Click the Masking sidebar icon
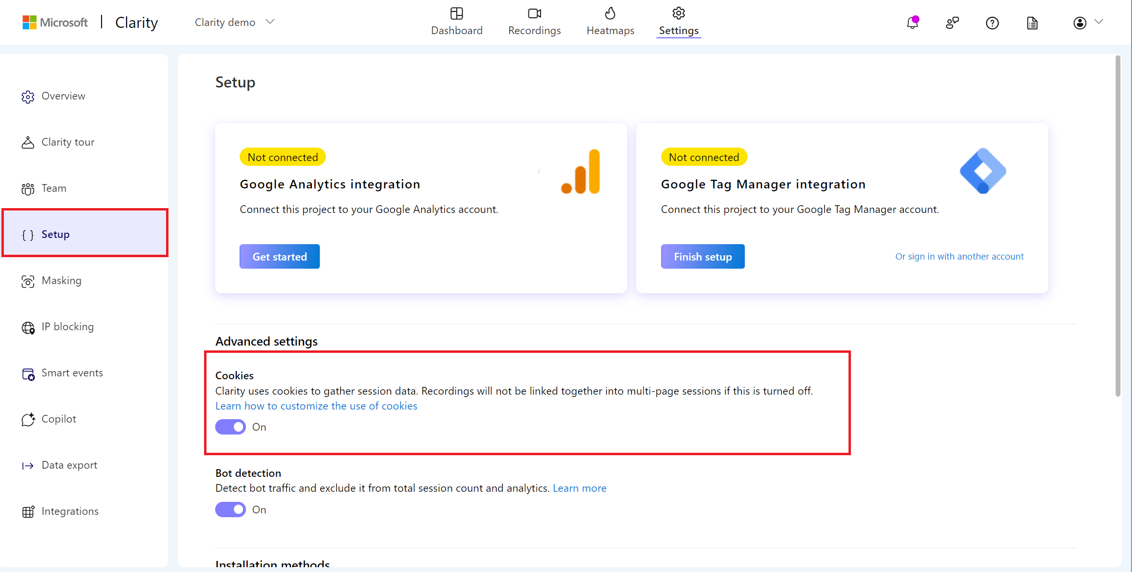The image size is (1132, 572). point(27,280)
